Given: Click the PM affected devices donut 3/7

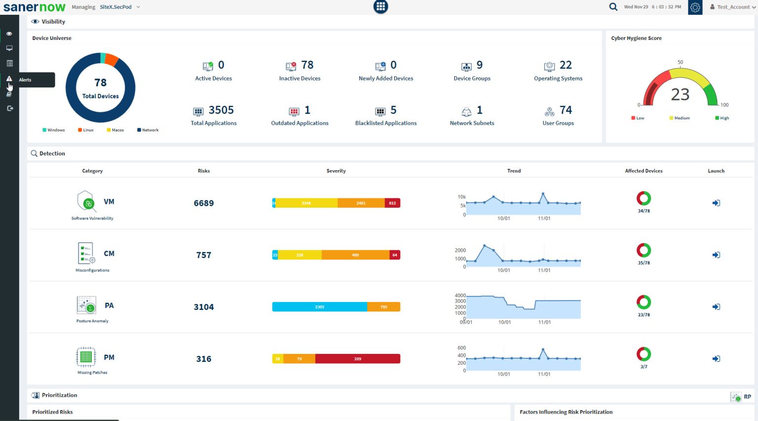Looking at the screenshot, I should (x=644, y=354).
